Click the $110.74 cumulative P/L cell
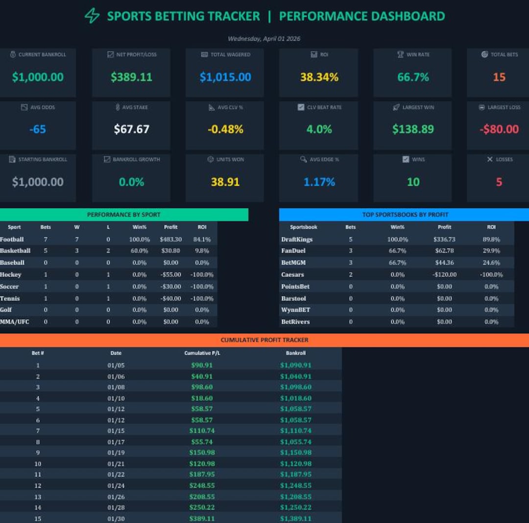Screen dimensions: 529x523 click(x=202, y=431)
